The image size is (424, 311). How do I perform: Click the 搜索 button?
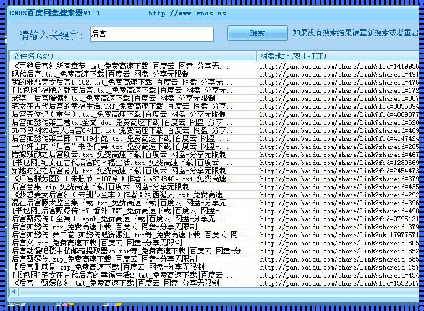point(257,33)
